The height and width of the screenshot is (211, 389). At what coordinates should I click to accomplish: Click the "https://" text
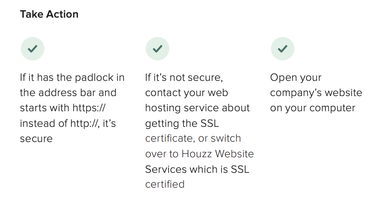click(x=89, y=108)
